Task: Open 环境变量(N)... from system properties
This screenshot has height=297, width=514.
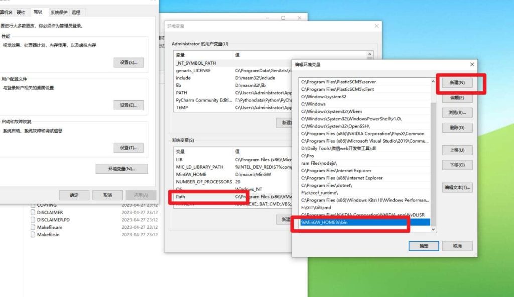Action: click(x=121, y=169)
